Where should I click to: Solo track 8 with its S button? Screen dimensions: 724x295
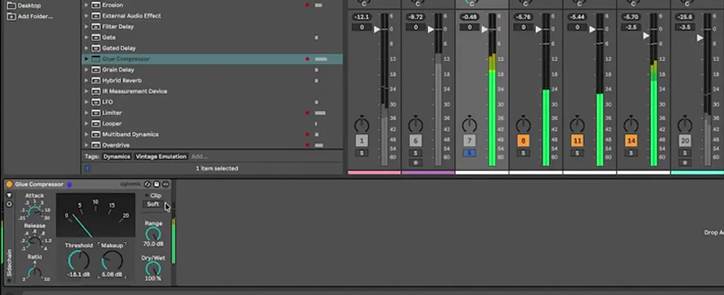click(523, 153)
